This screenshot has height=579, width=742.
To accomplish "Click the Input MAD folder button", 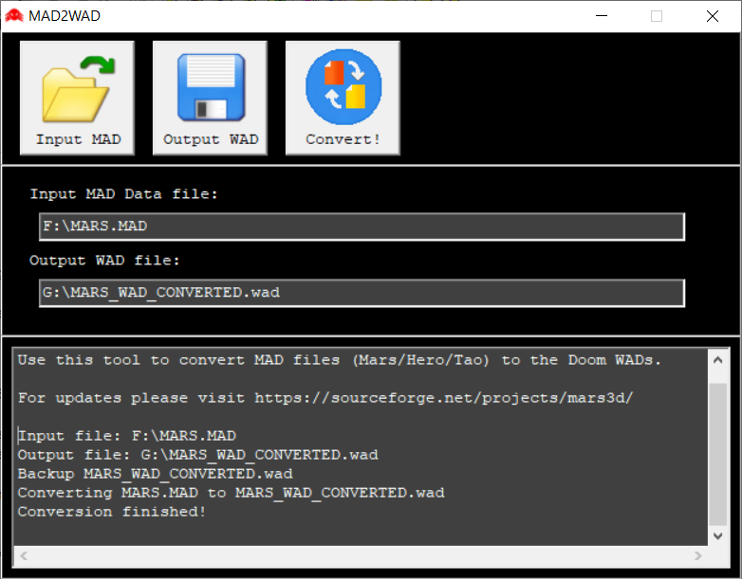I will (77, 98).
